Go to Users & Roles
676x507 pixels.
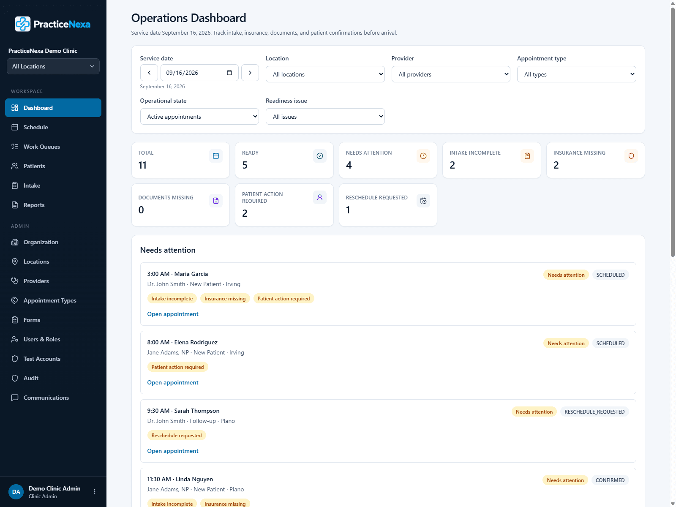[53, 339]
